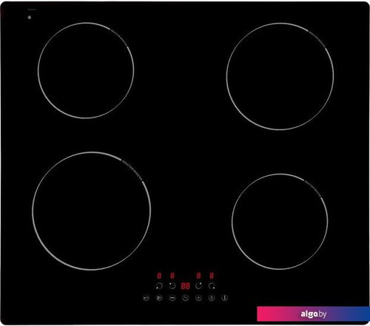Tap the timer clock key

point(185,298)
